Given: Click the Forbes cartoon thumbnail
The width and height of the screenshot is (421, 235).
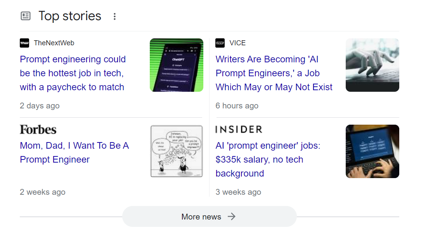Looking at the screenshot, I should pos(177,151).
